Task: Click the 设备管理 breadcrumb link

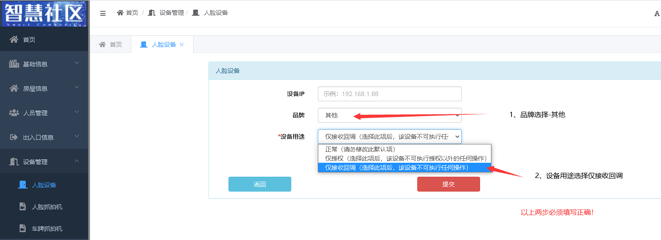Action: [172, 13]
